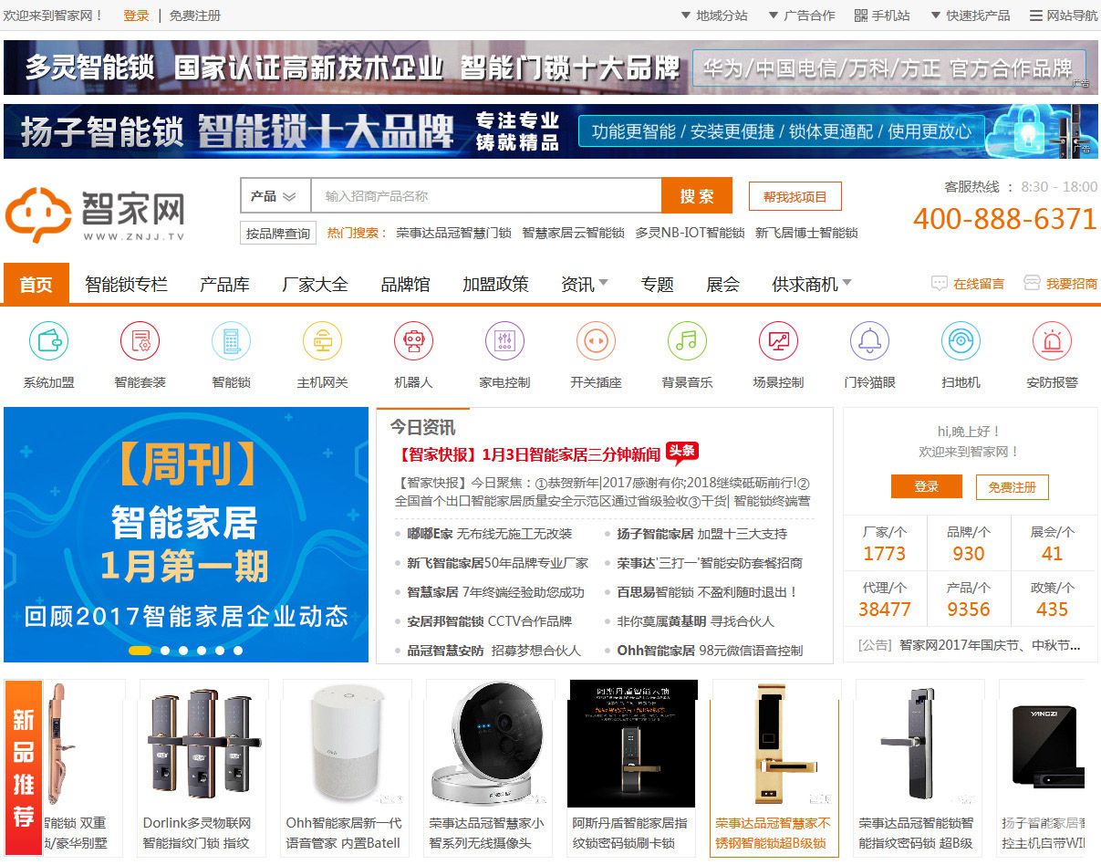Open the Dorlink多灵物联网 lock product thumbnail
The image size is (1101, 865).
pos(203,744)
